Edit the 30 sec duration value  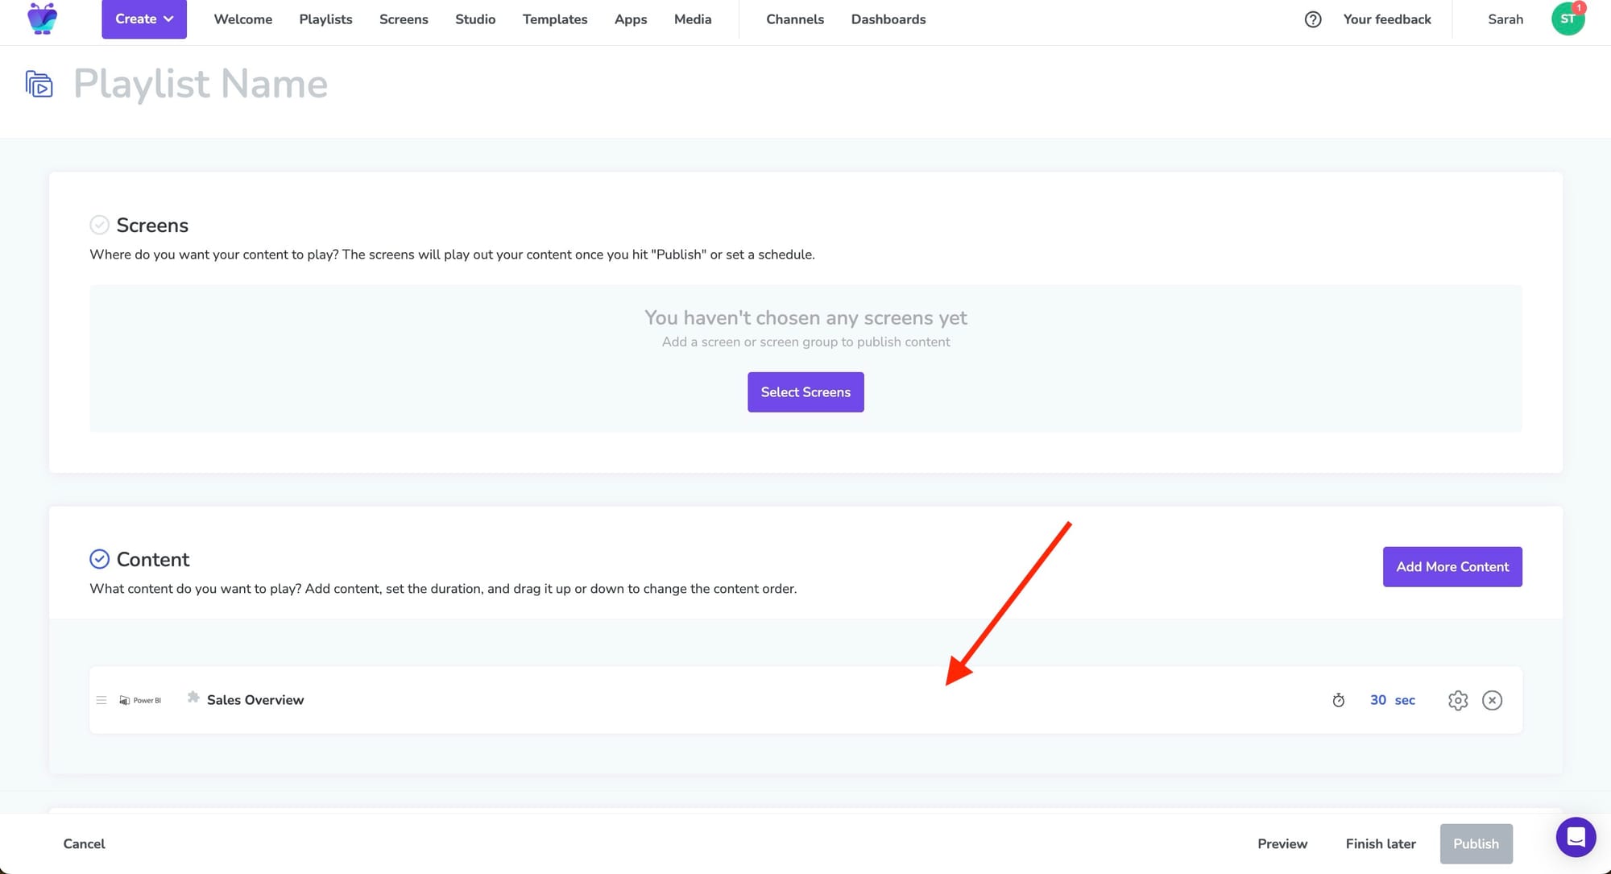coord(1393,700)
